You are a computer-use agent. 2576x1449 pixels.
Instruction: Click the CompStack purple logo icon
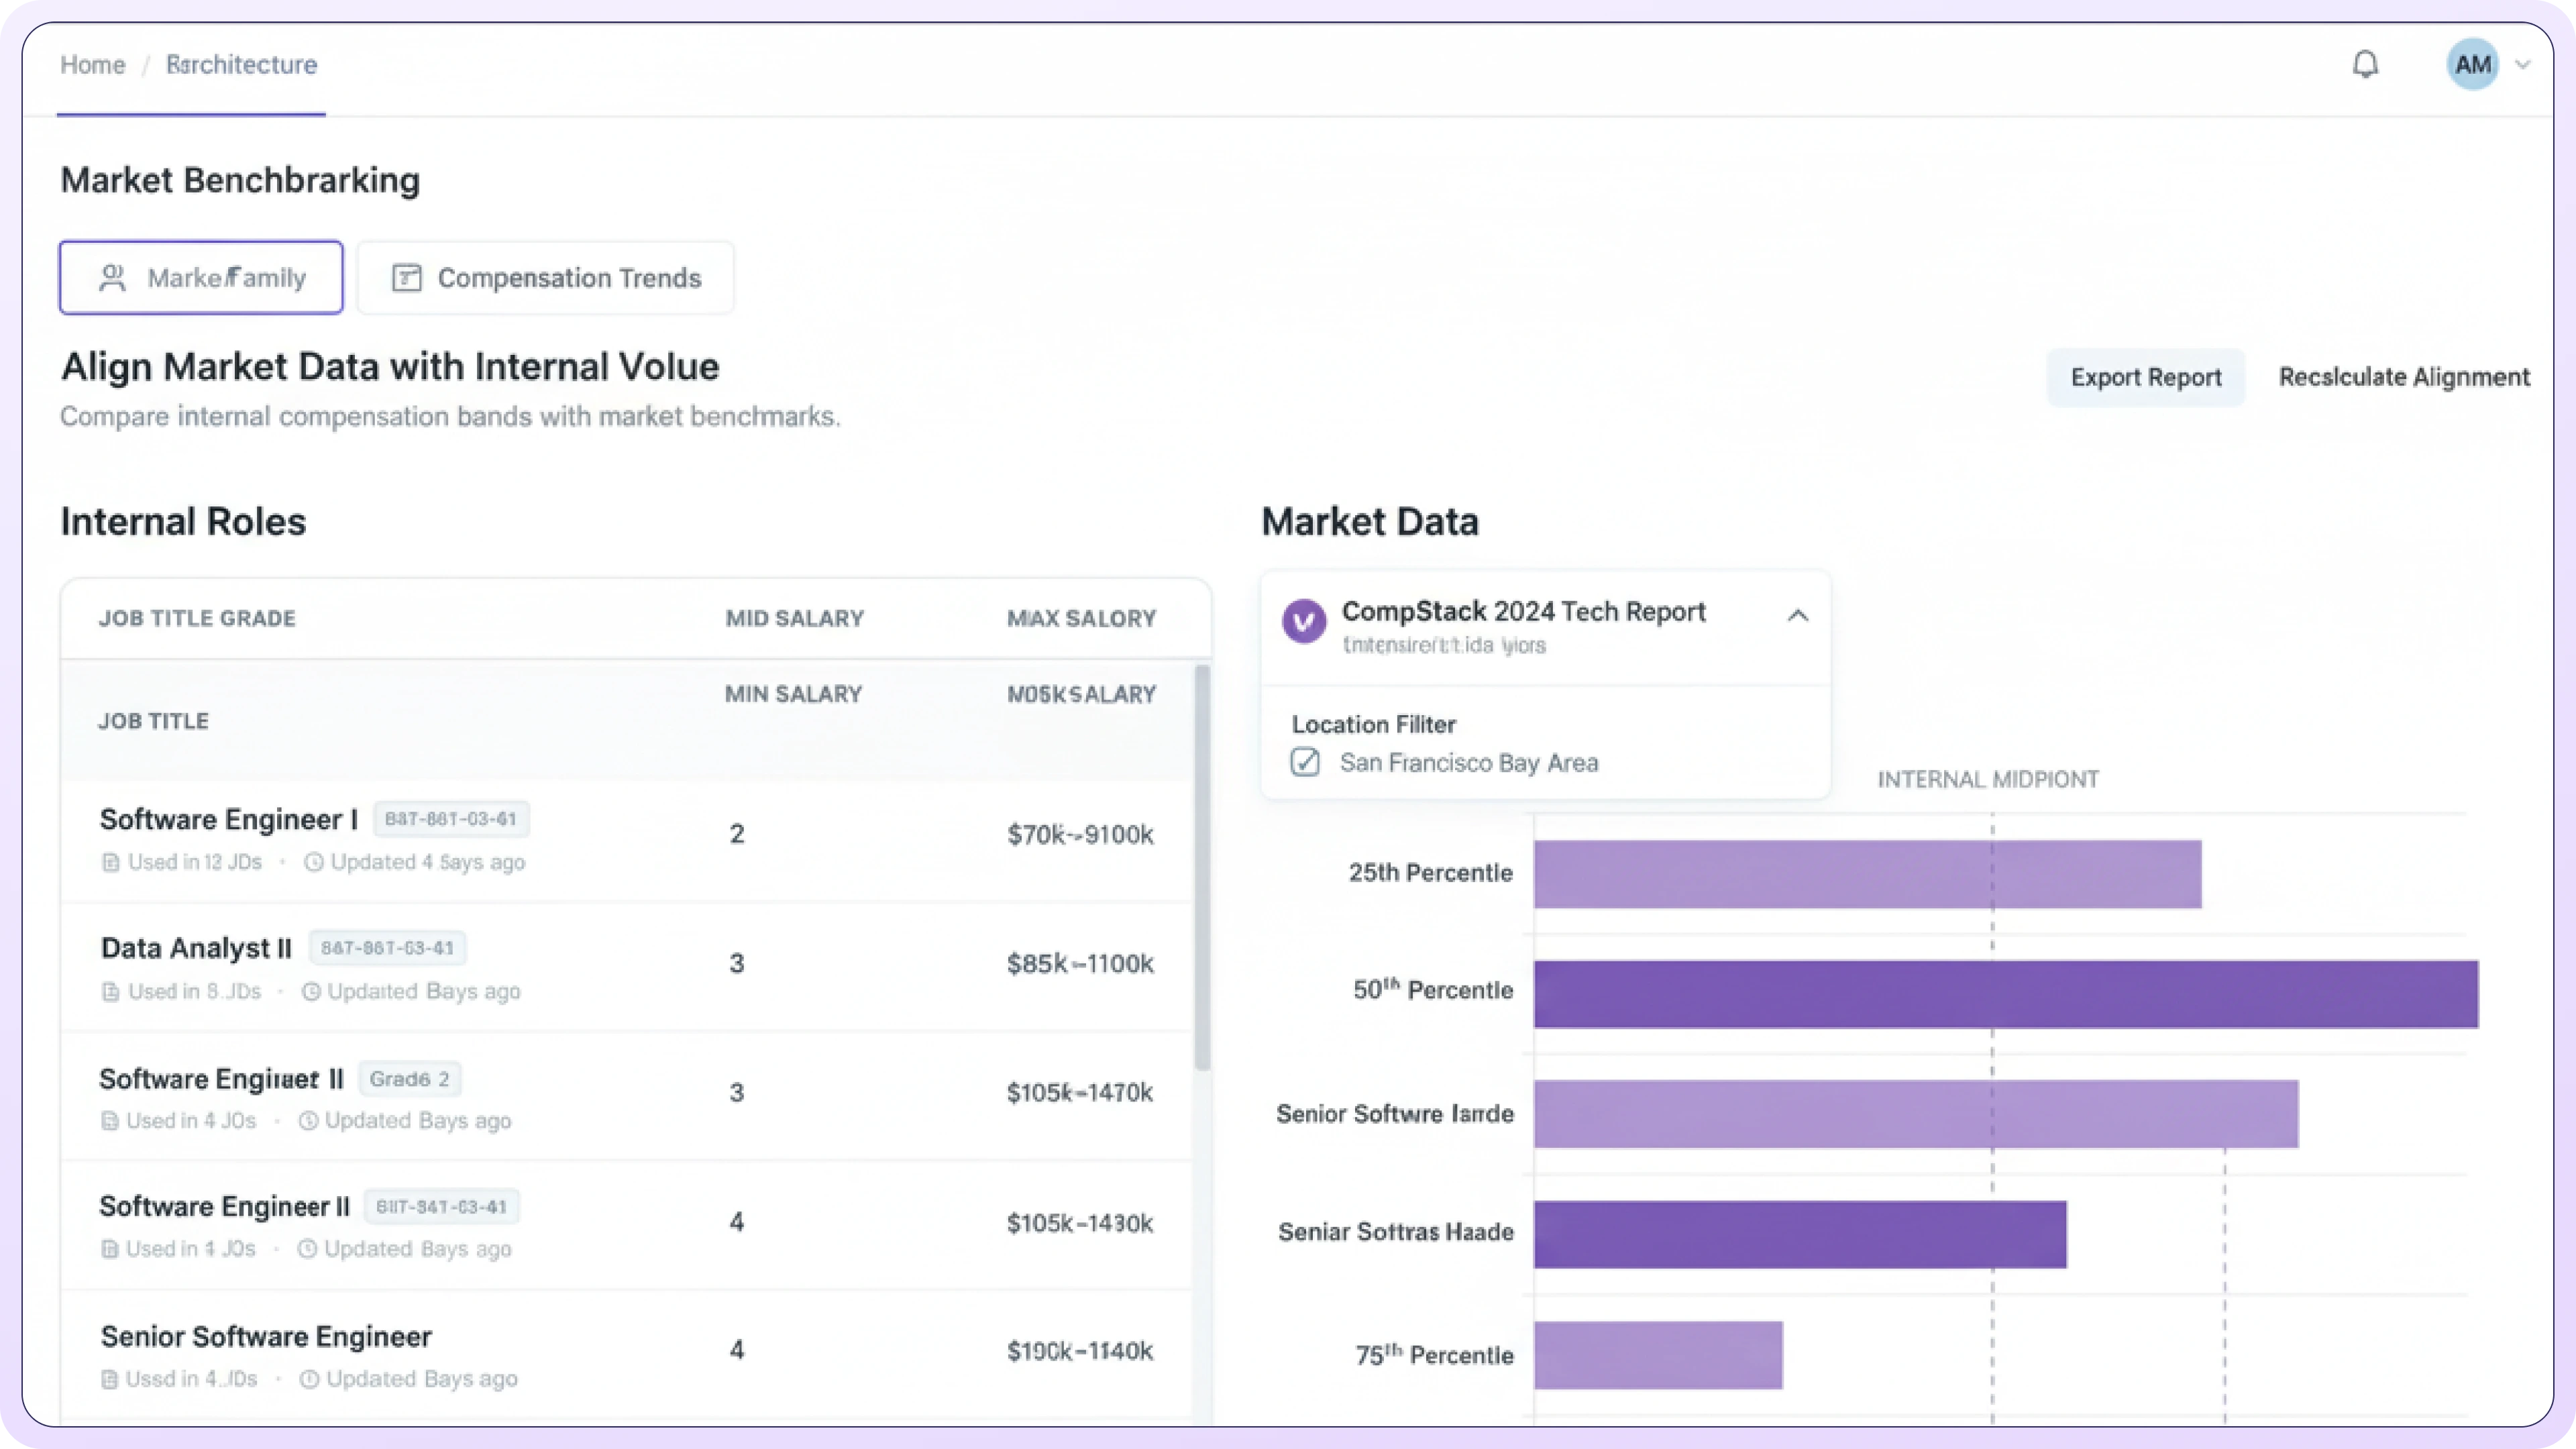point(1304,621)
